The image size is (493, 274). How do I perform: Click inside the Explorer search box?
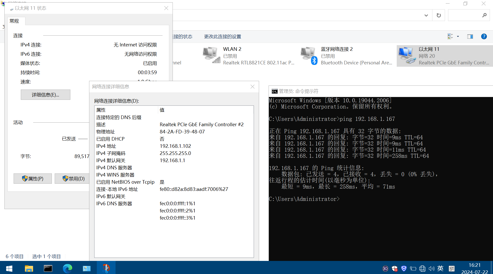pos(464,15)
